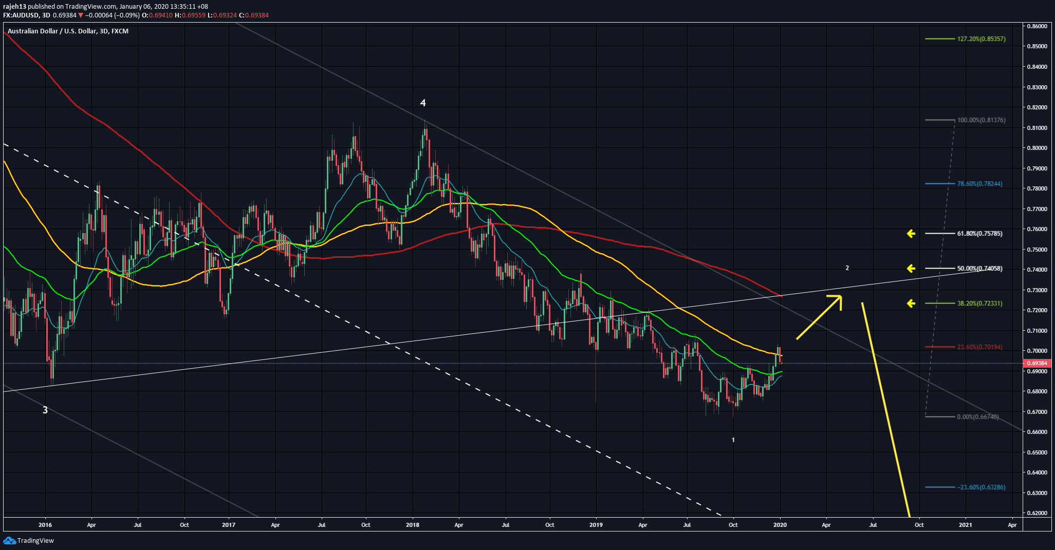Click the 2017 label on time axis

point(229,525)
